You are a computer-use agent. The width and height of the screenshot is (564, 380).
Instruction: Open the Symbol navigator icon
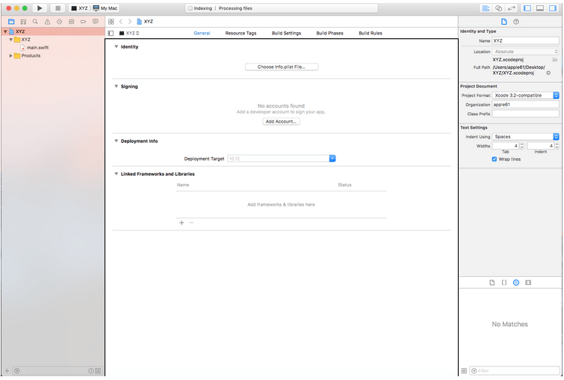23,22
